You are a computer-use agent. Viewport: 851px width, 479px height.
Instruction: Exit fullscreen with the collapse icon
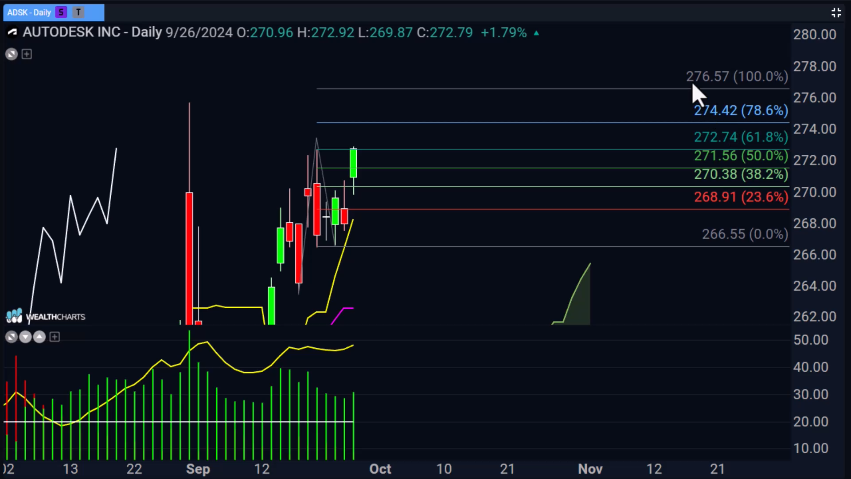pyautogui.click(x=836, y=12)
